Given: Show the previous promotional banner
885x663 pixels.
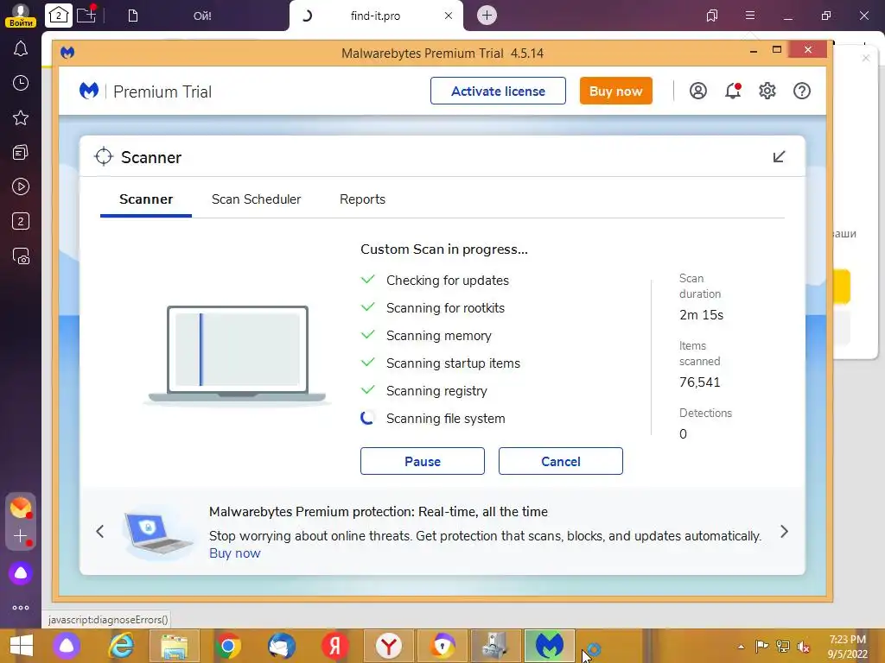Looking at the screenshot, I should click(x=100, y=531).
